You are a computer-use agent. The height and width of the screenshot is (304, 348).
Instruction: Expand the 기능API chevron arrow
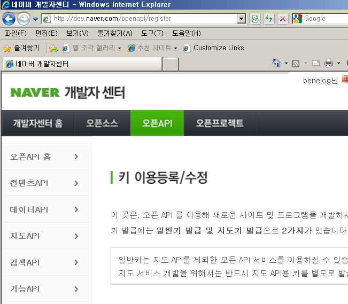pyautogui.click(x=76, y=289)
